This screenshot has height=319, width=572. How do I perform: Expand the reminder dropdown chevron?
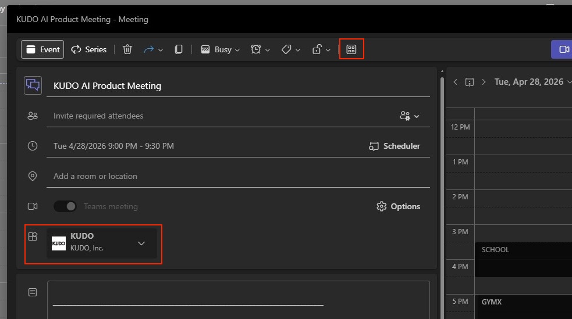(x=268, y=50)
